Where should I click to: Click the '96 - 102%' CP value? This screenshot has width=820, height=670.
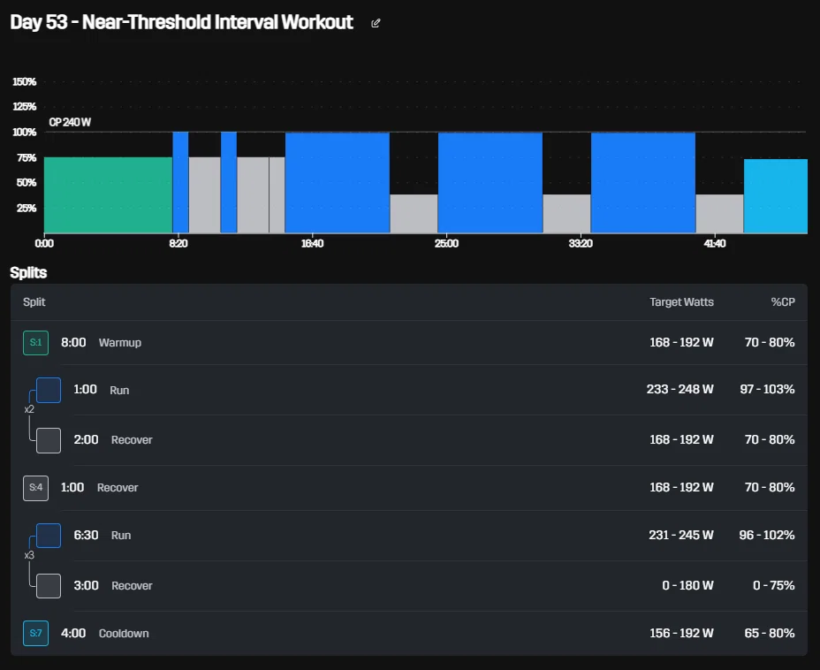767,535
